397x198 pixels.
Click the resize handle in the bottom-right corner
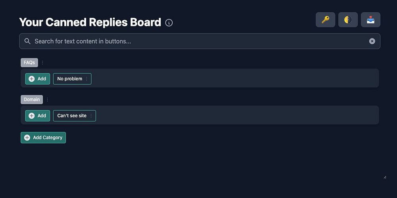pos(385,177)
